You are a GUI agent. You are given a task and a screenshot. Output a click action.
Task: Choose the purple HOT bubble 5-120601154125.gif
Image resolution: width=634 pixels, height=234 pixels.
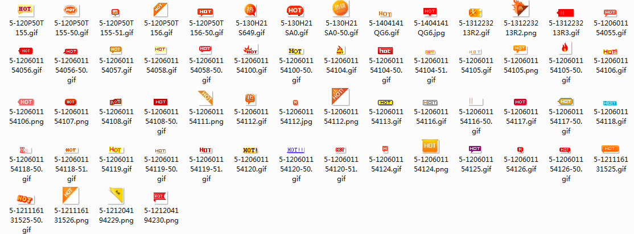(x=475, y=149)
